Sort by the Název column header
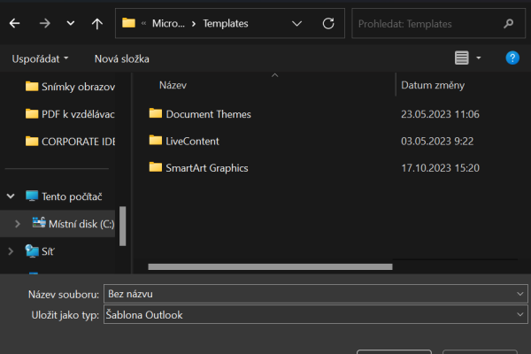Screen dimensions: 531x354 point(173,86)
